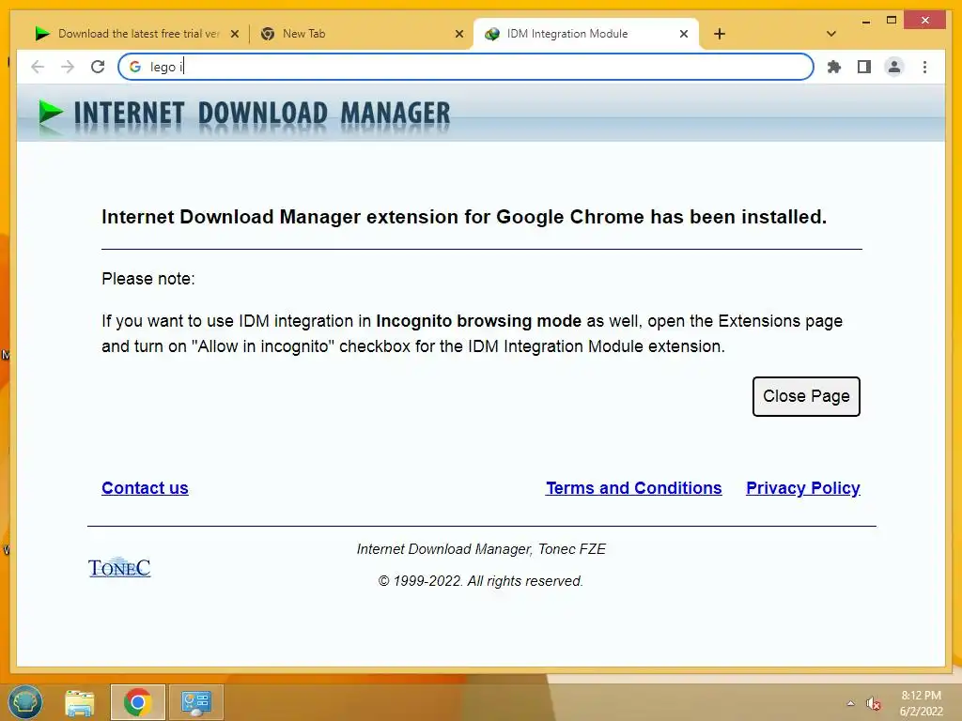Click the green IDM logo arrow
This screenshot has height=721, width=962.
51,115
